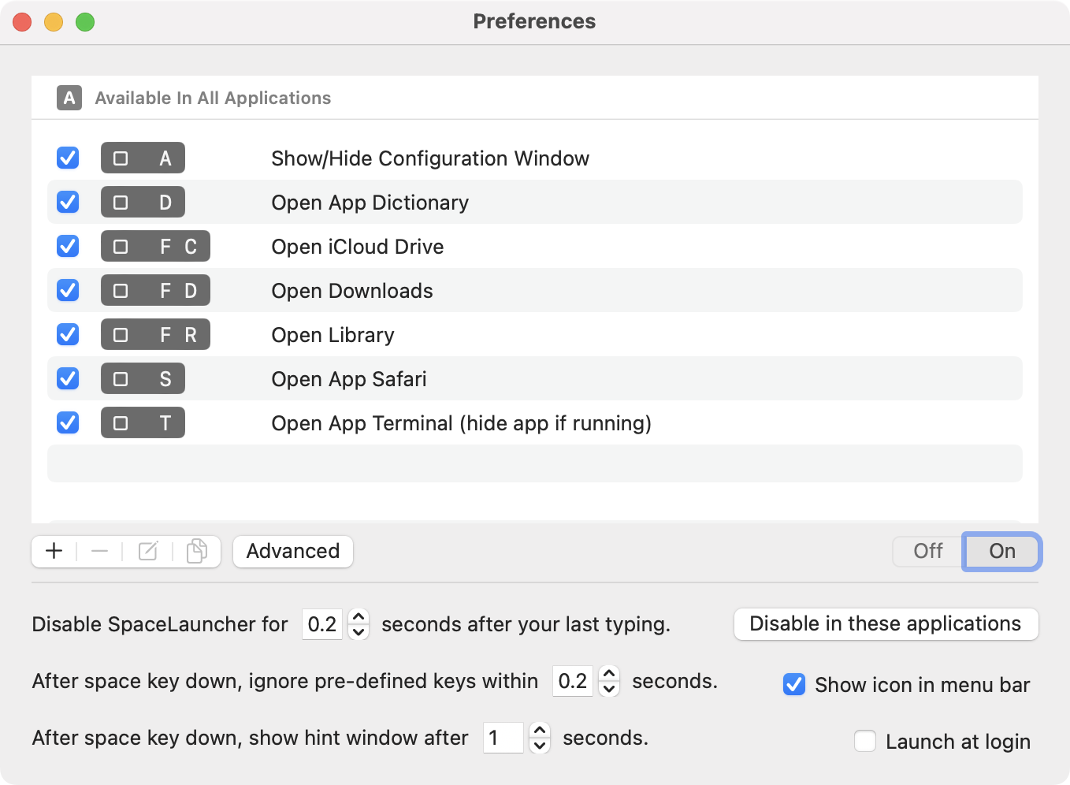Click Disable in these applications button
Viewport: 1070px width, 785px height.
point(886,624)
